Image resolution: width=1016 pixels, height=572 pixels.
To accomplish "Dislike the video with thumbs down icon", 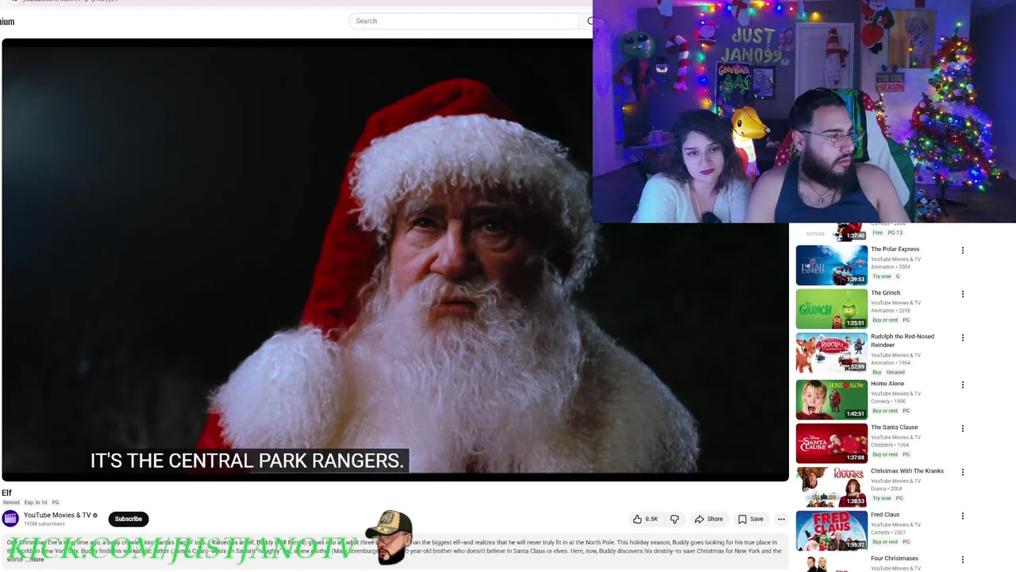I will (675, 519).
